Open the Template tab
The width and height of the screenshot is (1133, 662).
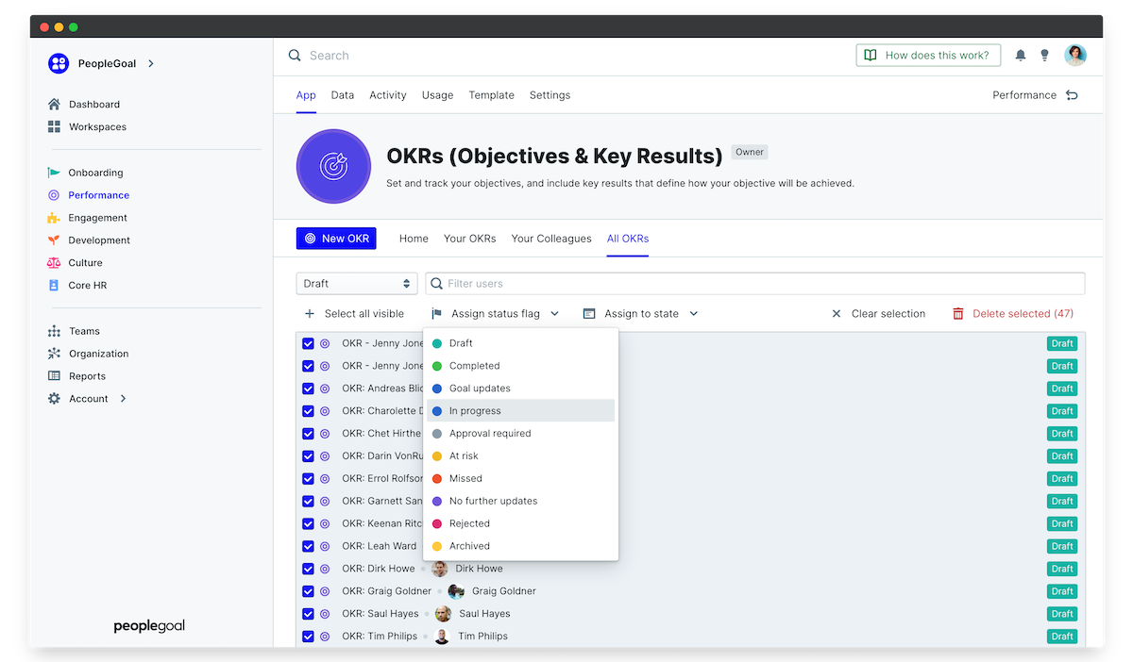tap(492, 95)
